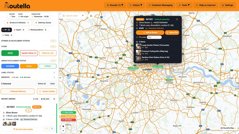The width and height of the screenshot is (239, 134).
Task: Click the order document icon
Action: pyautogui.click(x=52, y=129)
